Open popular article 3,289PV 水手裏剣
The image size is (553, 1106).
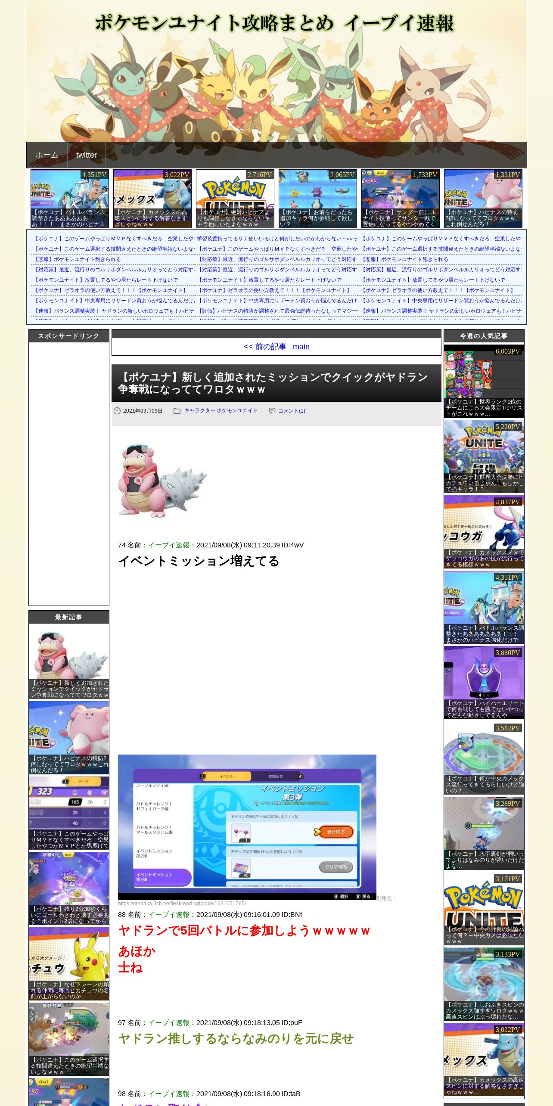click(484, 833)
